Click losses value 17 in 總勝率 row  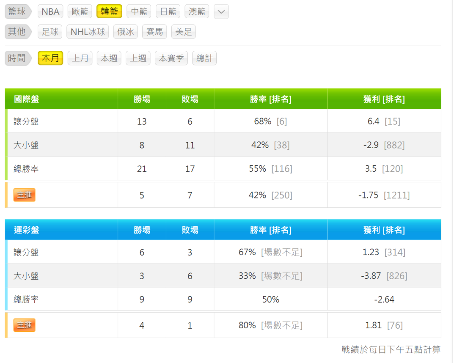[190, 169]
